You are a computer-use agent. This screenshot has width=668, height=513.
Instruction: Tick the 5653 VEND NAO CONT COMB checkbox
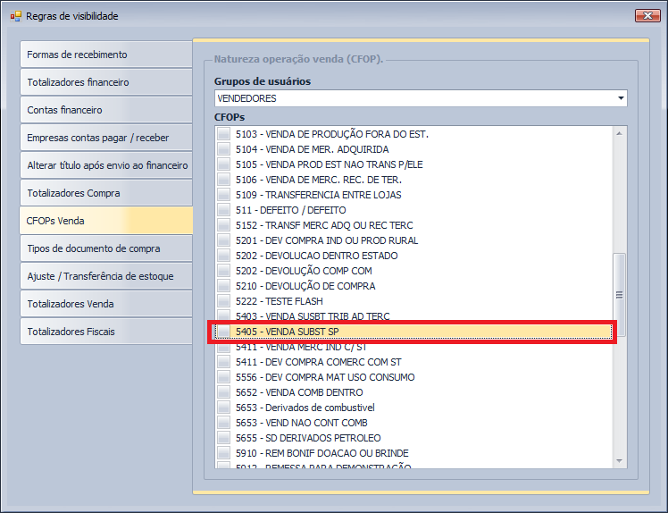223,423
